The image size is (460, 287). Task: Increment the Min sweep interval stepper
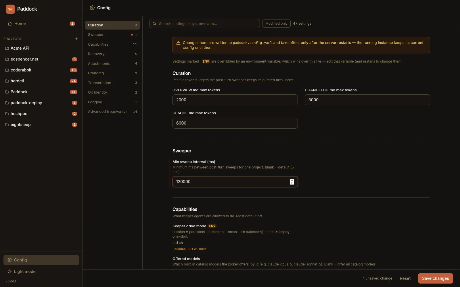[x=292, y=180]
